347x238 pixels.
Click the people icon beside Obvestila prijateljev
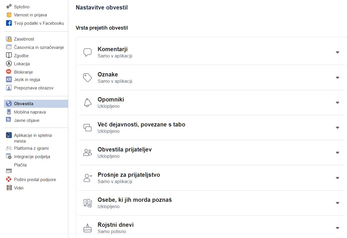(88, 153)
